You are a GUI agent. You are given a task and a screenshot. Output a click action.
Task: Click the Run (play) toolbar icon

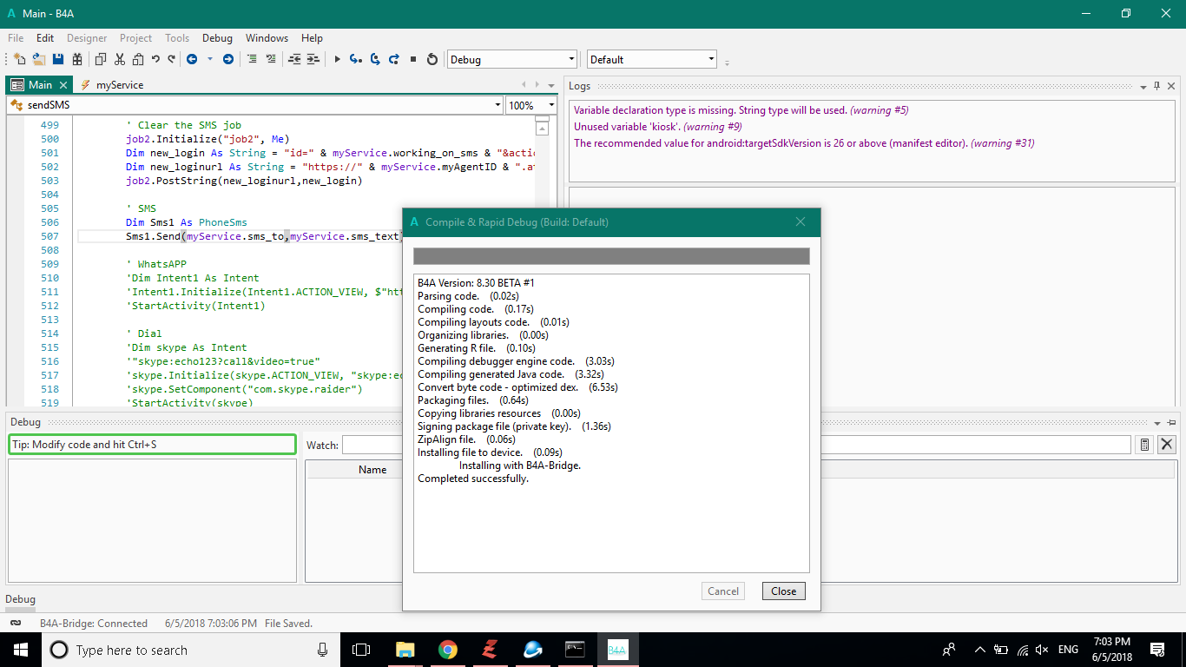tap(337, 60)
